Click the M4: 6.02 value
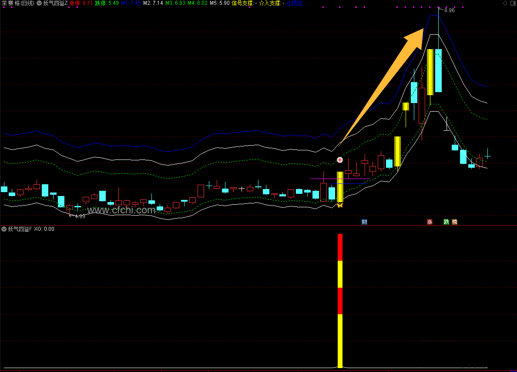 click(x=198, y=3)
